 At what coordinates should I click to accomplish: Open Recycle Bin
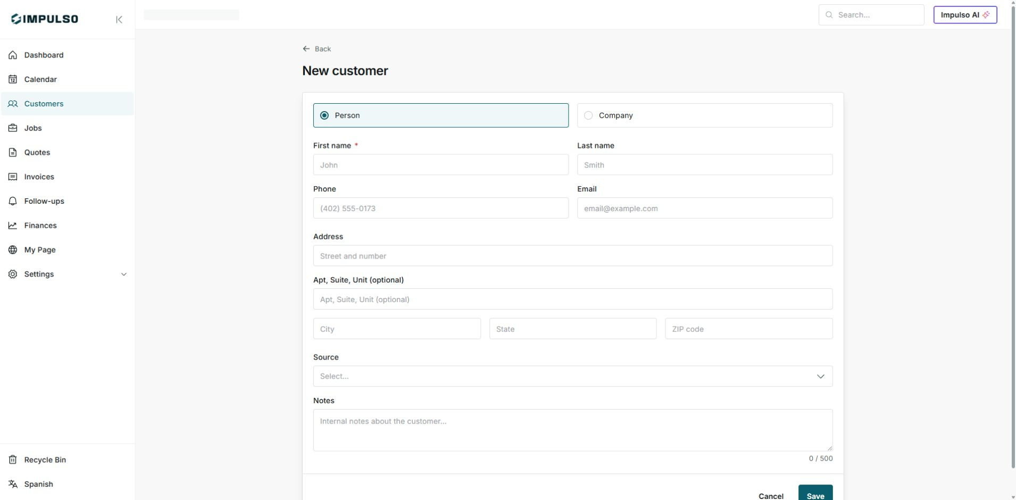point(68,460)
